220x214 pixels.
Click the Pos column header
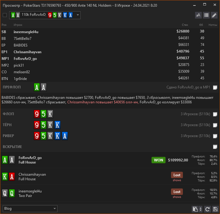[x=4, y=25]
